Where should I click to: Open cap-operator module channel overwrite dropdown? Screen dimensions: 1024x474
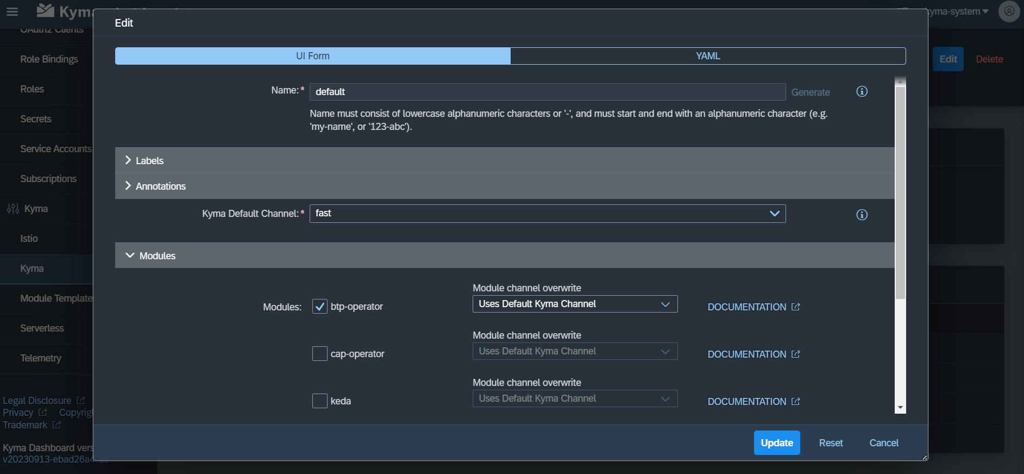coord(575,351)
